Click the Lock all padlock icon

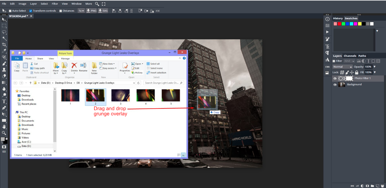pyautogui.click(x=357, y=72)
